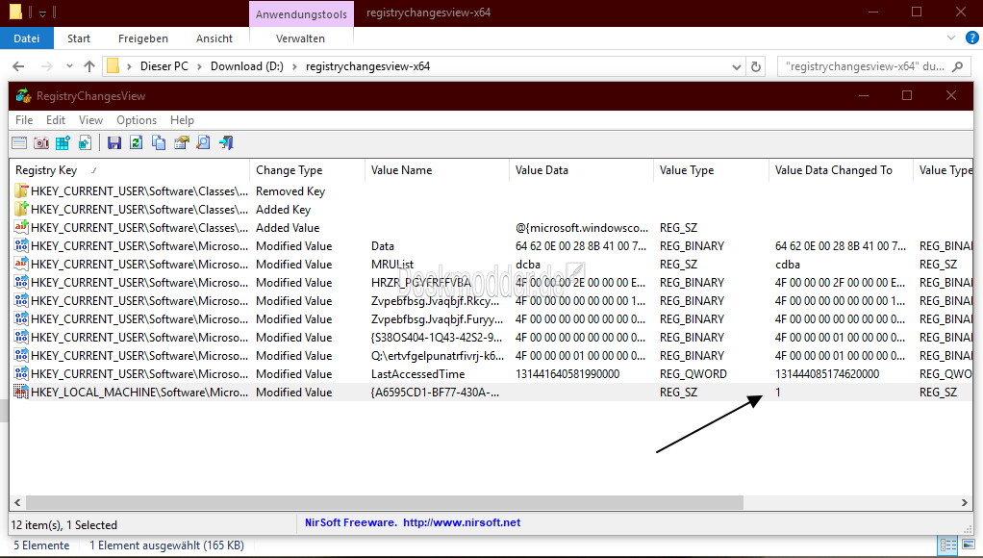Click the horizontal scrollbar left arrow

click(x=17, y=502)
